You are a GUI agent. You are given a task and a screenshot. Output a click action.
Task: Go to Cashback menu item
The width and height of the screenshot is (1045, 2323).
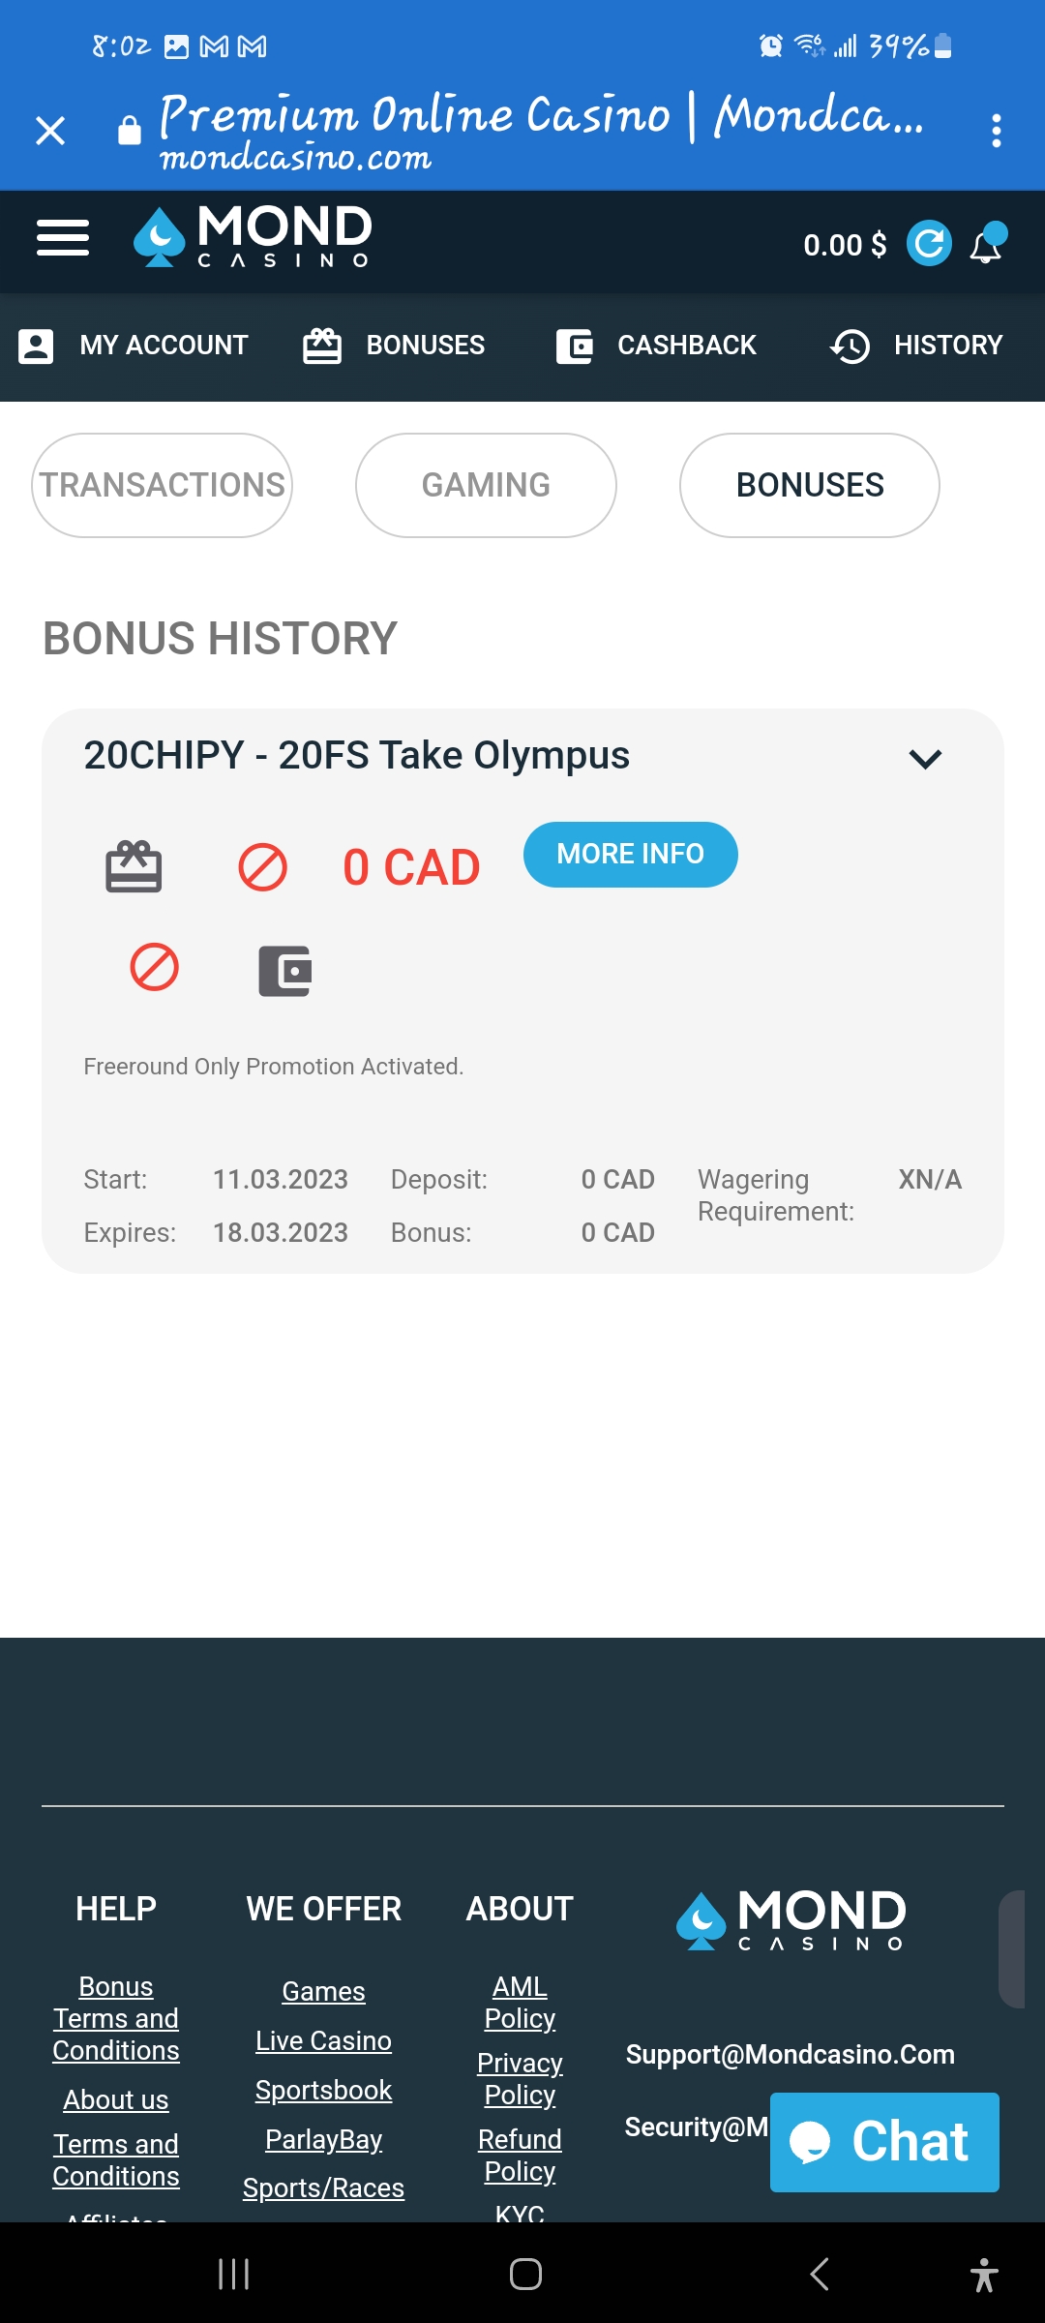pyautogui.click(x=656, y=346)
